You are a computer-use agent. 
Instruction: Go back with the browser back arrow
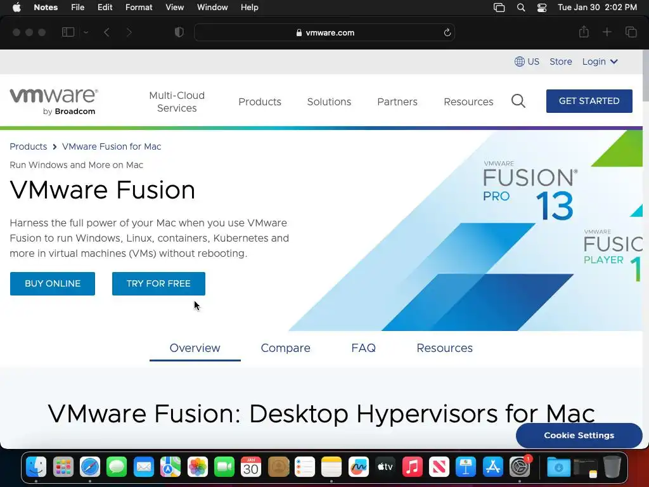click(x=106, y=32)
